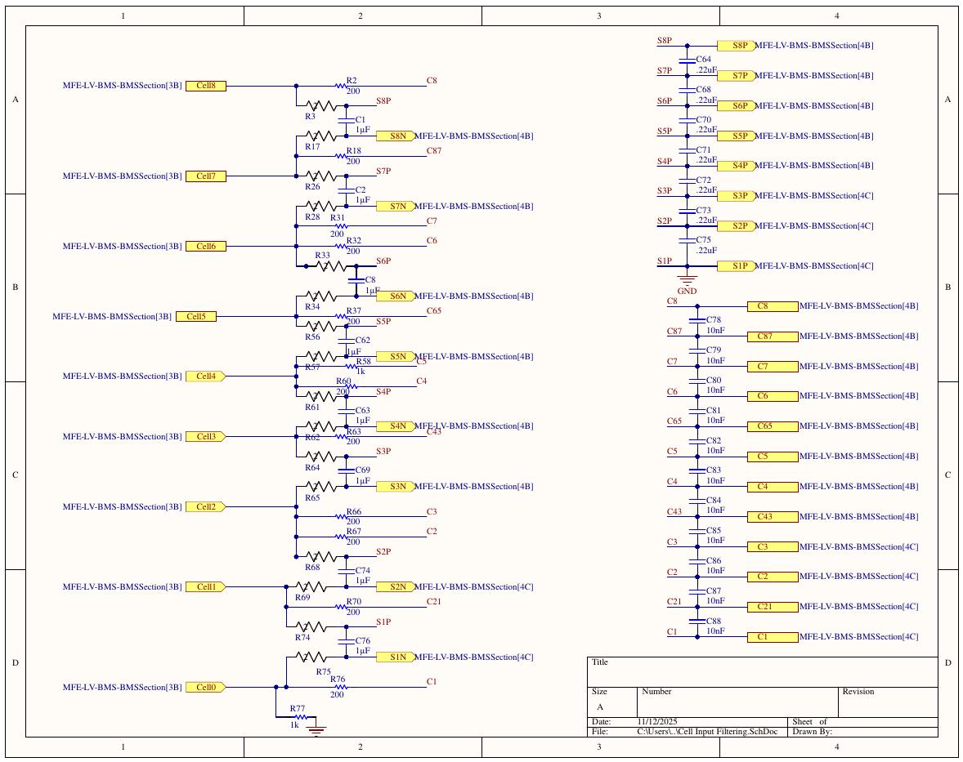Select capacitor C1 1µF symbol
This screenshot has width=963, height=762.
click(x=347, y=121)
